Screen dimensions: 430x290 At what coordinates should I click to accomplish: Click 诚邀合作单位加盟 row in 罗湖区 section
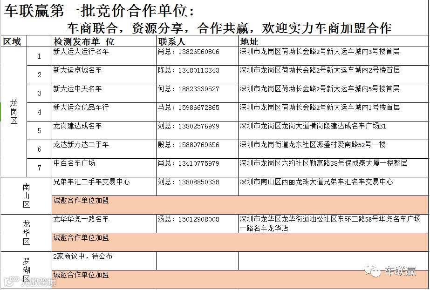(240, 279)
